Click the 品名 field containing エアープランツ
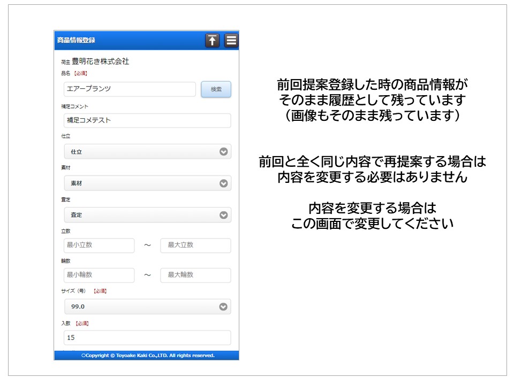The image size is (514, 385). pos(130,89)
